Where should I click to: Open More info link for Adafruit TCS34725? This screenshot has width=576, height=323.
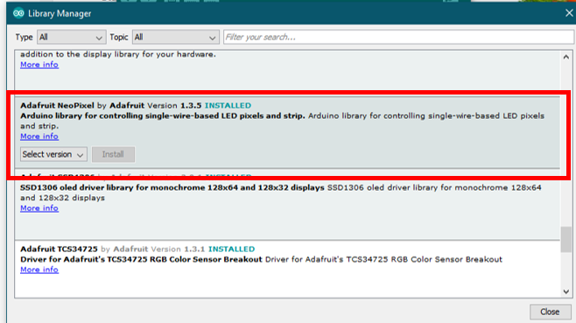[x=39, y=270]
